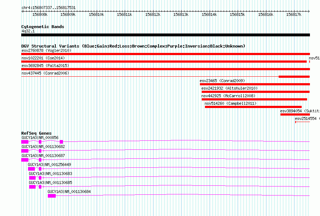Click the RefSeq Genes track heading

pyautogui.click(x=37, y=133)
